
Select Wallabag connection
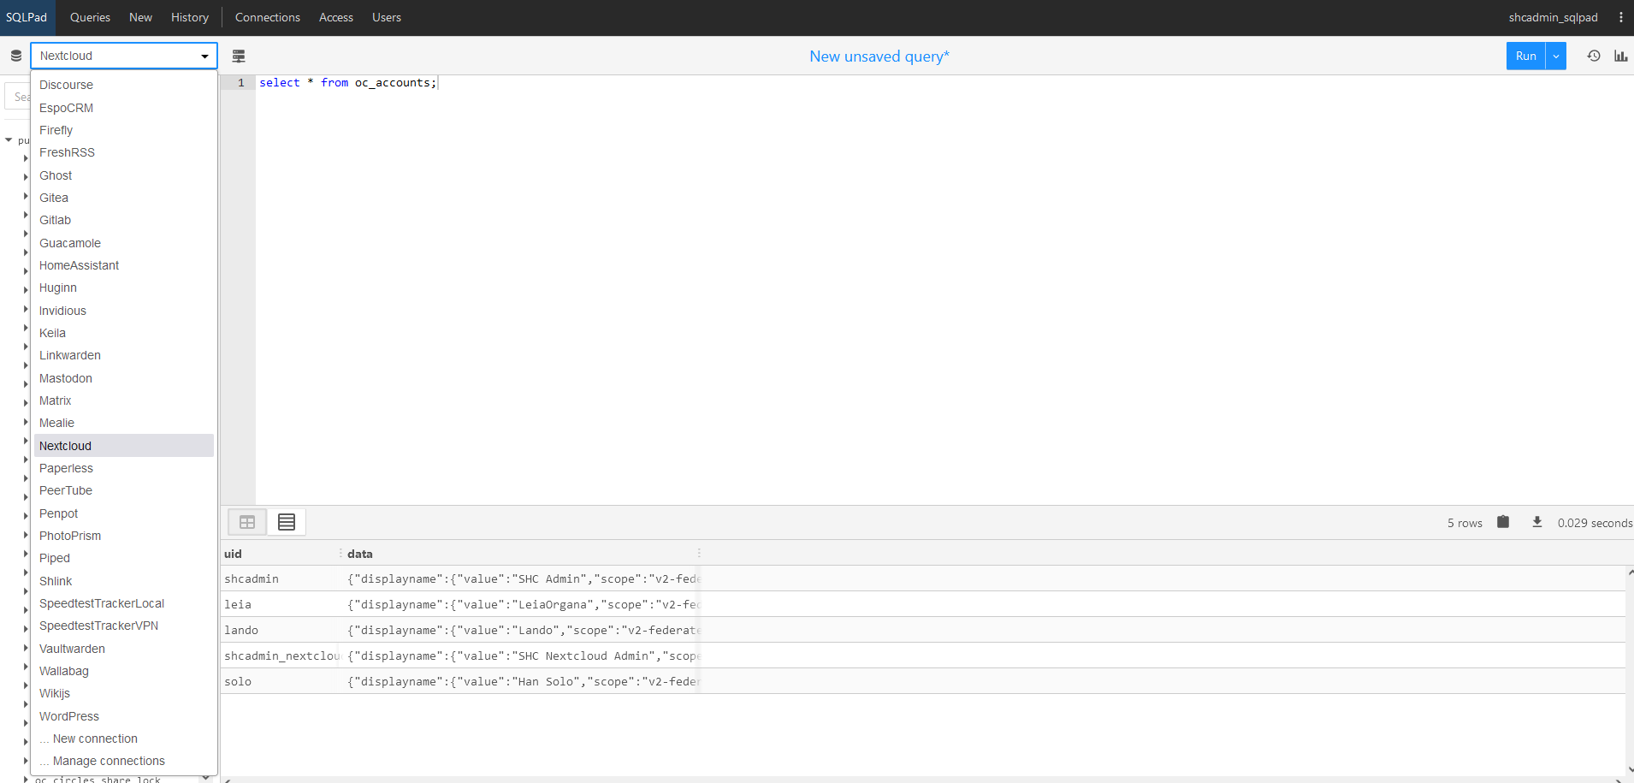click(124, 671)
